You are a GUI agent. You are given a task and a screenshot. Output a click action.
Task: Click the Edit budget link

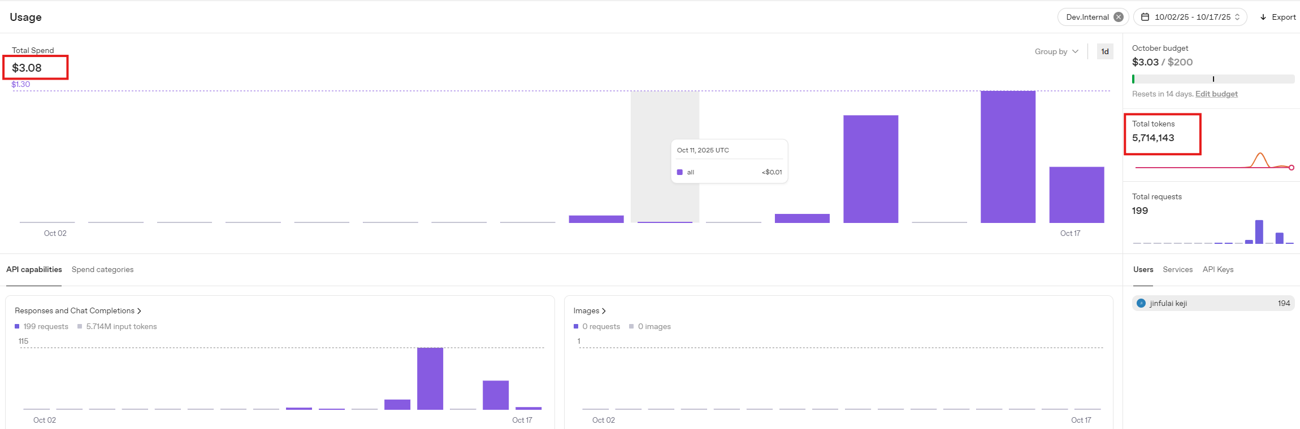point(1216,94)
